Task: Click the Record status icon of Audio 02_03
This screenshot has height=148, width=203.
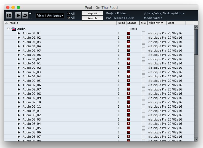Action: (x=129, y=72)
